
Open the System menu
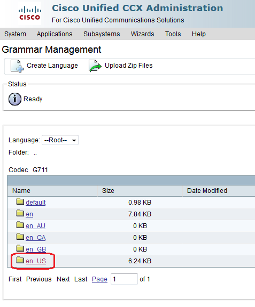click(15, 34)
